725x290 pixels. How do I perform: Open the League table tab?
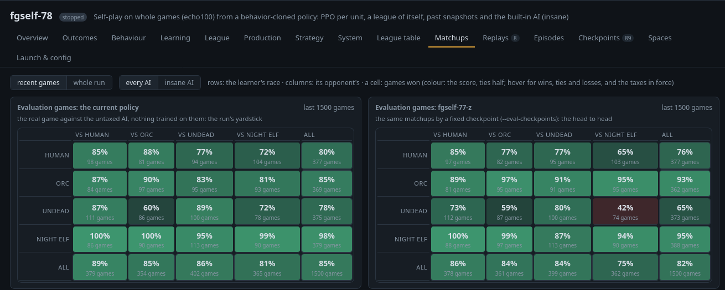point(398,38)
